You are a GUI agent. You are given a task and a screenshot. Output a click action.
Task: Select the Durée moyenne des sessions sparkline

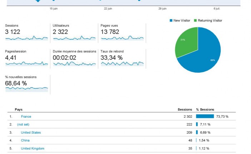coord(74,63)
